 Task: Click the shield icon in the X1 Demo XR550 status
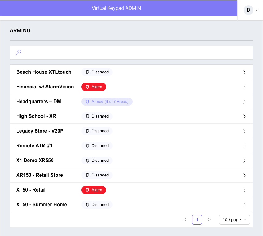[x=87, y=161]
